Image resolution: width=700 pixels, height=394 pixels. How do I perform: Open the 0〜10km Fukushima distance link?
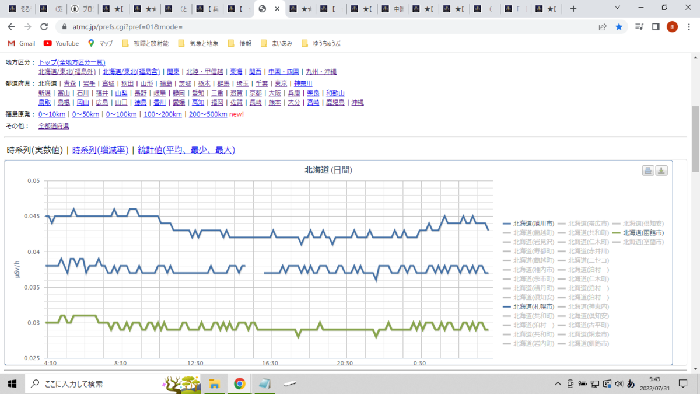point(52,114)
